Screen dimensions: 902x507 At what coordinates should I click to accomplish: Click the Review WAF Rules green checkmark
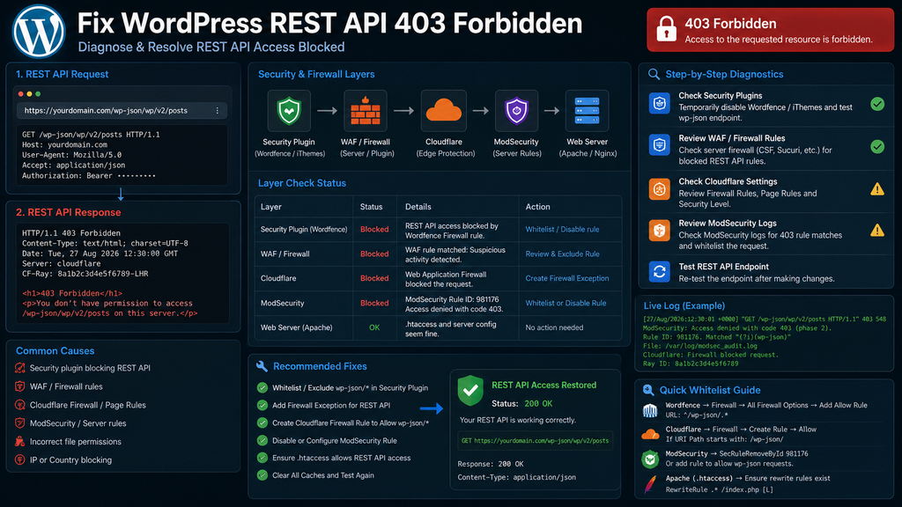pos(877,147)
